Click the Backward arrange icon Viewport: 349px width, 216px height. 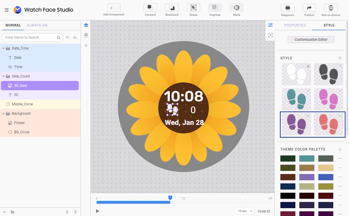pos(172,8)
